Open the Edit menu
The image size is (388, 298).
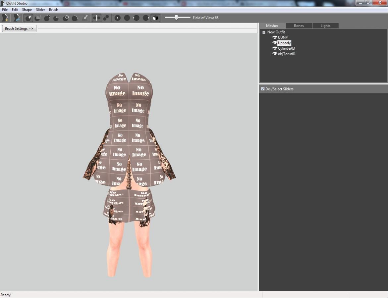[x=15, y=10]
